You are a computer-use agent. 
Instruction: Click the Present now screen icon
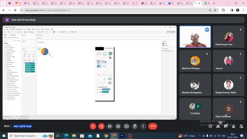click(x=126, y=126)
